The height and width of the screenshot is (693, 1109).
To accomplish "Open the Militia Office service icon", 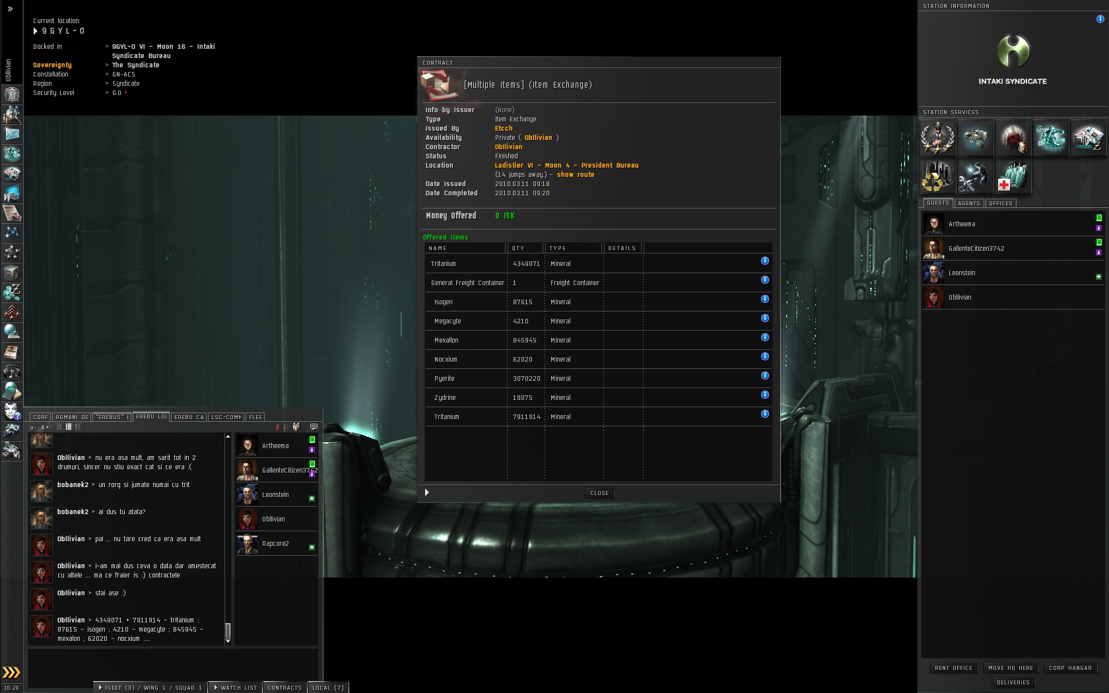I will [x=937, y=138].
